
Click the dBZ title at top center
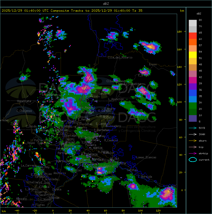[106, 4]
